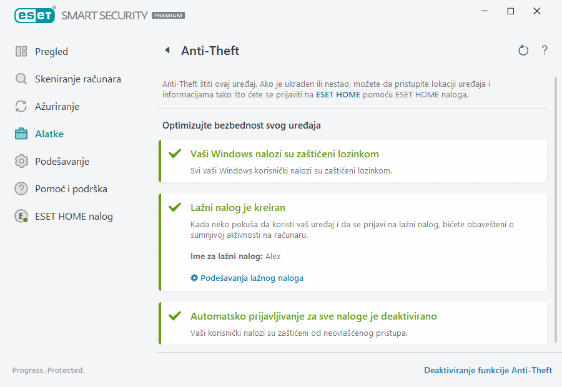Click Deaktiviranje funkcije Anti-Theft
Screen dimensions: 562x387
tap(488, 370)
